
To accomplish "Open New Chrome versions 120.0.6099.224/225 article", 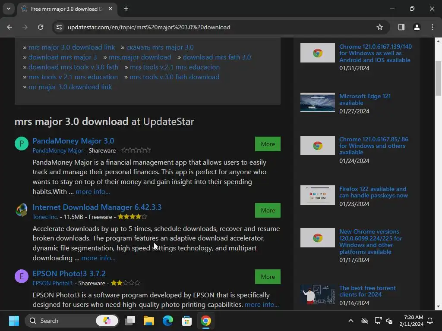I will 370,241.
